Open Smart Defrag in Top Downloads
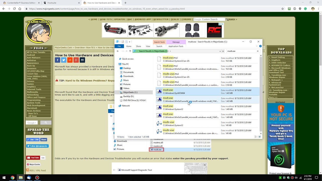 278,57
